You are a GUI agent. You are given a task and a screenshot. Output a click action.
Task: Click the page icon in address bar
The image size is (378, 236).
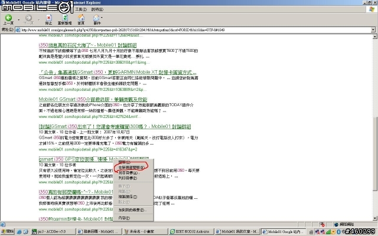[x=18, y=30]
